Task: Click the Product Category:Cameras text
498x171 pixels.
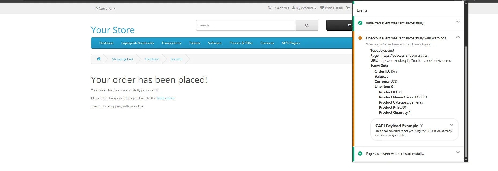Action: click(x=401, y=102)
